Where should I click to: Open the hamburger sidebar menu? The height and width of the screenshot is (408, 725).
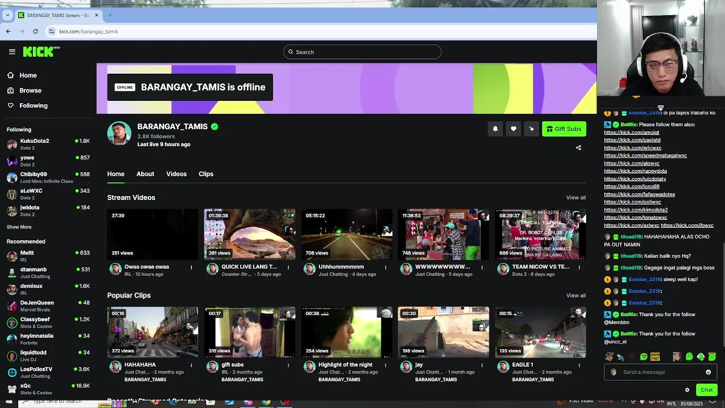pos(12,52)
